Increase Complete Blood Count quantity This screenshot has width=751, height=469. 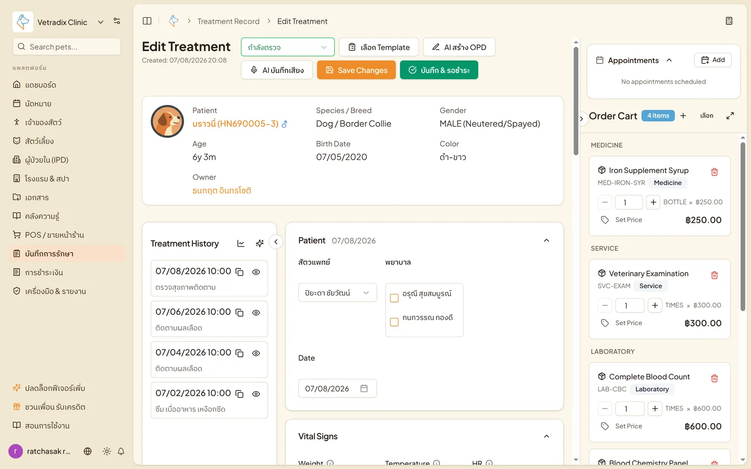(x=655, y=409)
